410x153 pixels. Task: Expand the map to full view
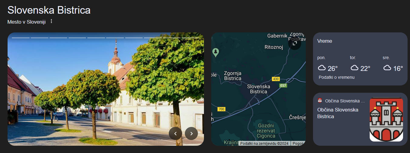click(x=295, y=43)
